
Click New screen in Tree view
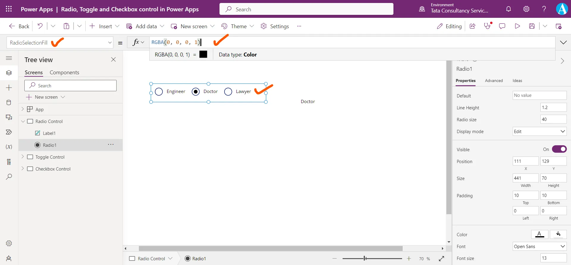[x=46, y=97]
